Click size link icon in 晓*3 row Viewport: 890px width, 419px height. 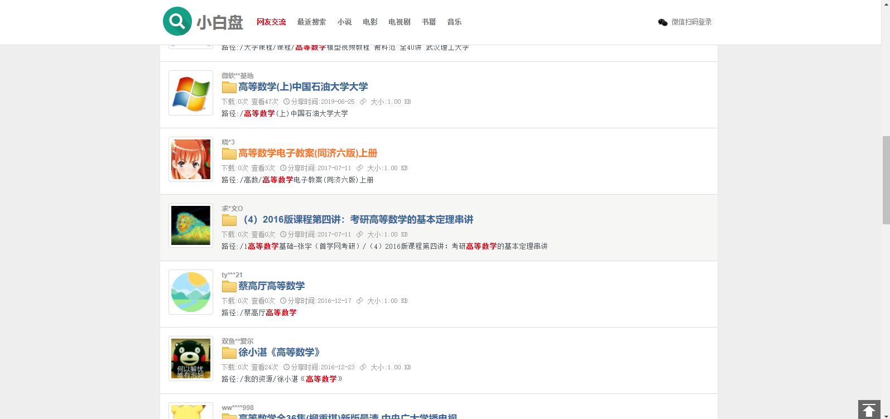360,168
